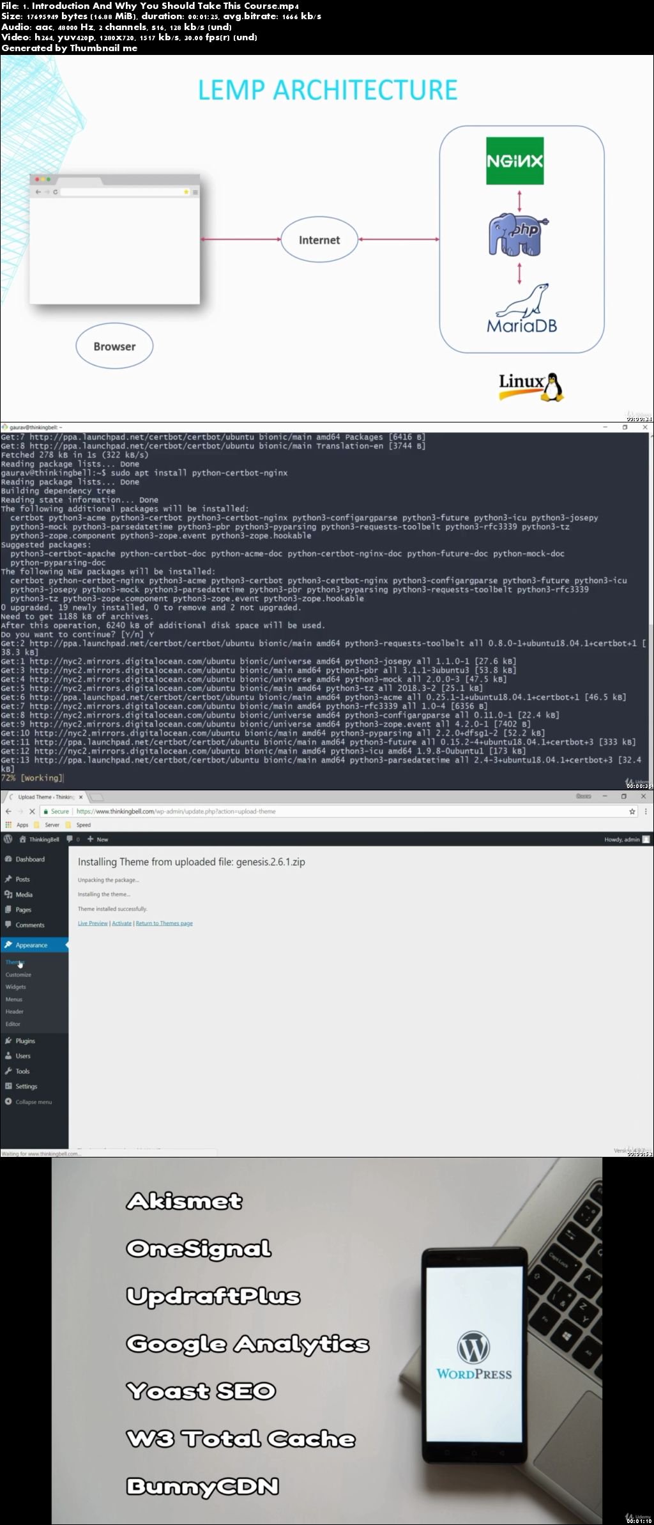Screen dimensions: 654x1525
Task: Click Chrome's greyed forward arrow
Action: (x=20, y=811)
